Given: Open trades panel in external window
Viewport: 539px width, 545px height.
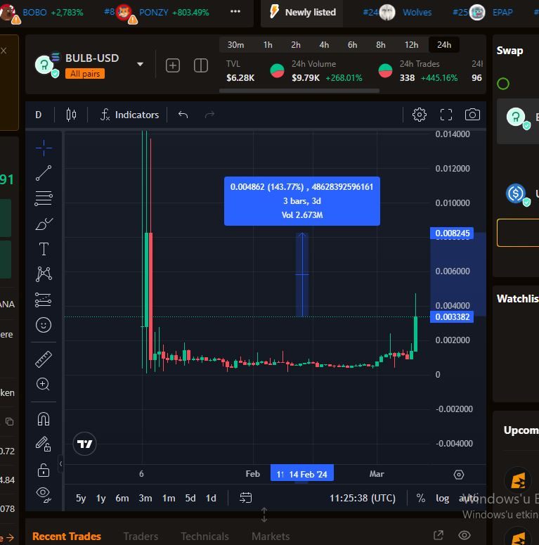Looking at the screenshot, I should (x=439, y=535).
